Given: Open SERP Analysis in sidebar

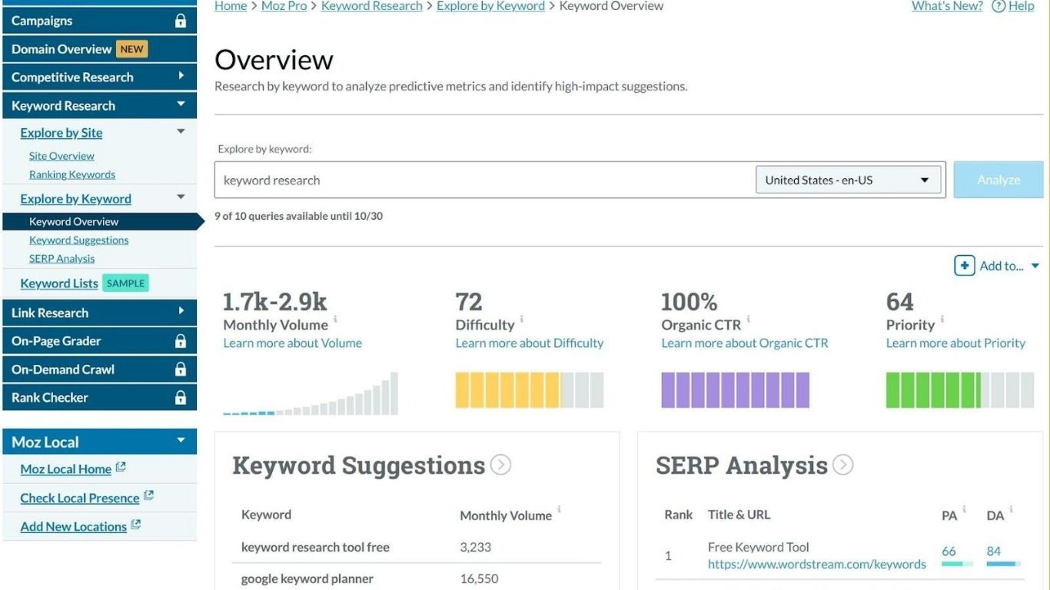Looking at the screenshot, I should (x=61, y=259).
